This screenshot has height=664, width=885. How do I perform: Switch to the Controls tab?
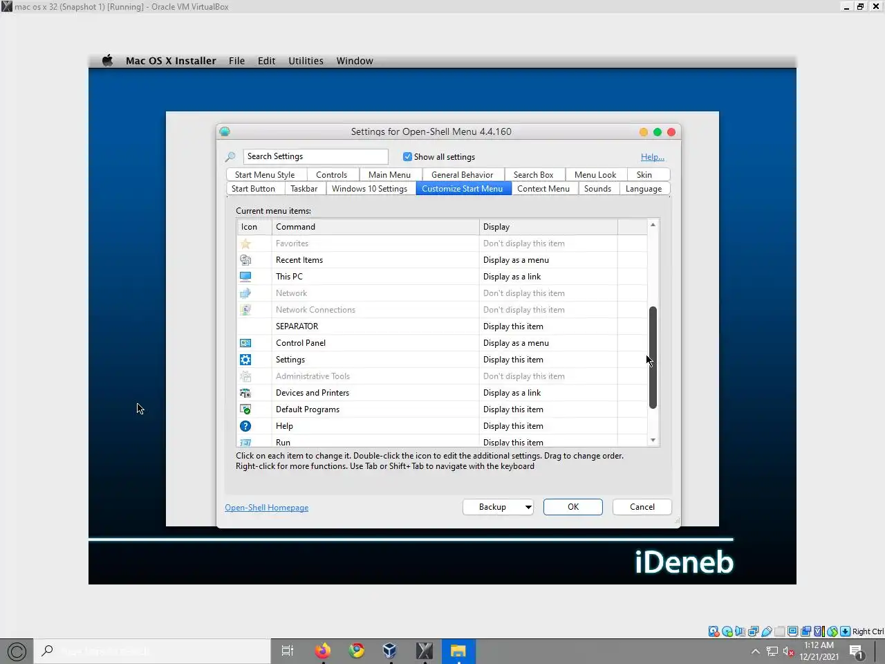[x=331, y=175]
